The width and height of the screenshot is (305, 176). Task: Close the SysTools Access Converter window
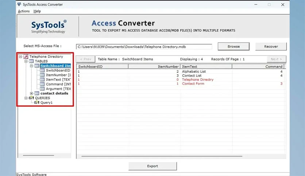tap(283, 4)
